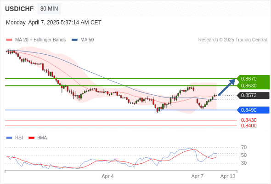Click the MA 50 legend blue swatch
This screenshot has width=271, height=184.
(x=74, y=40)
